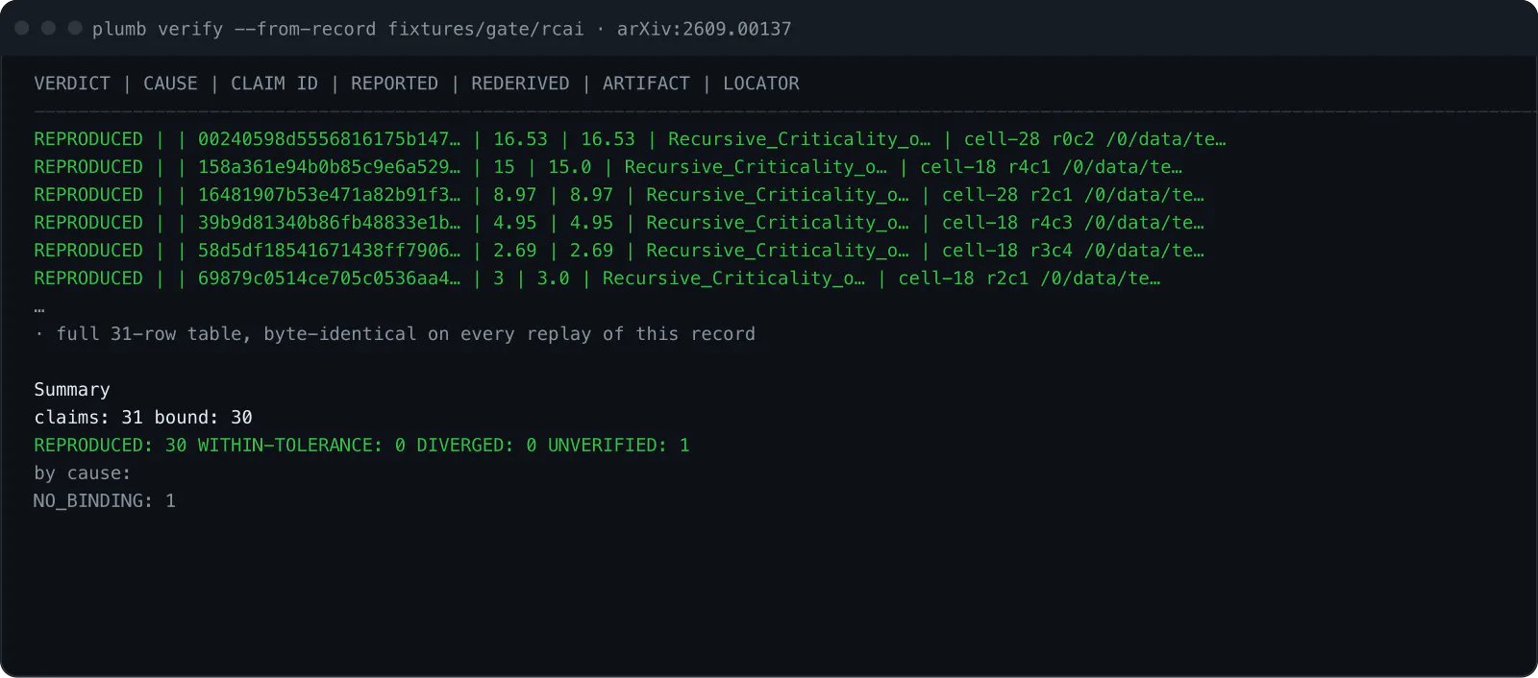Click the VERDICT column header

pos(72,84)
